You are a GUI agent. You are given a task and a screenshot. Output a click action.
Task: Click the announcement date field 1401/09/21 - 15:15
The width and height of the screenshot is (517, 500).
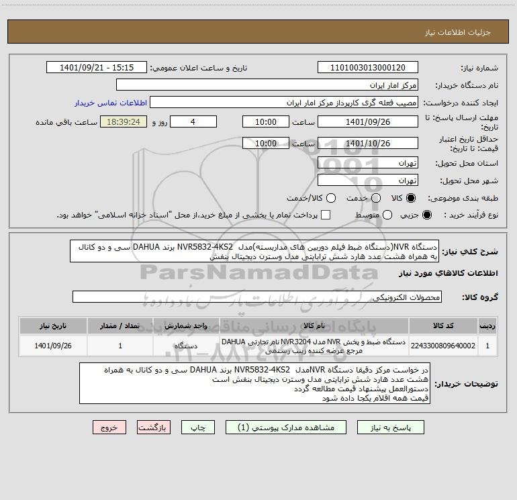coord(97,68)
